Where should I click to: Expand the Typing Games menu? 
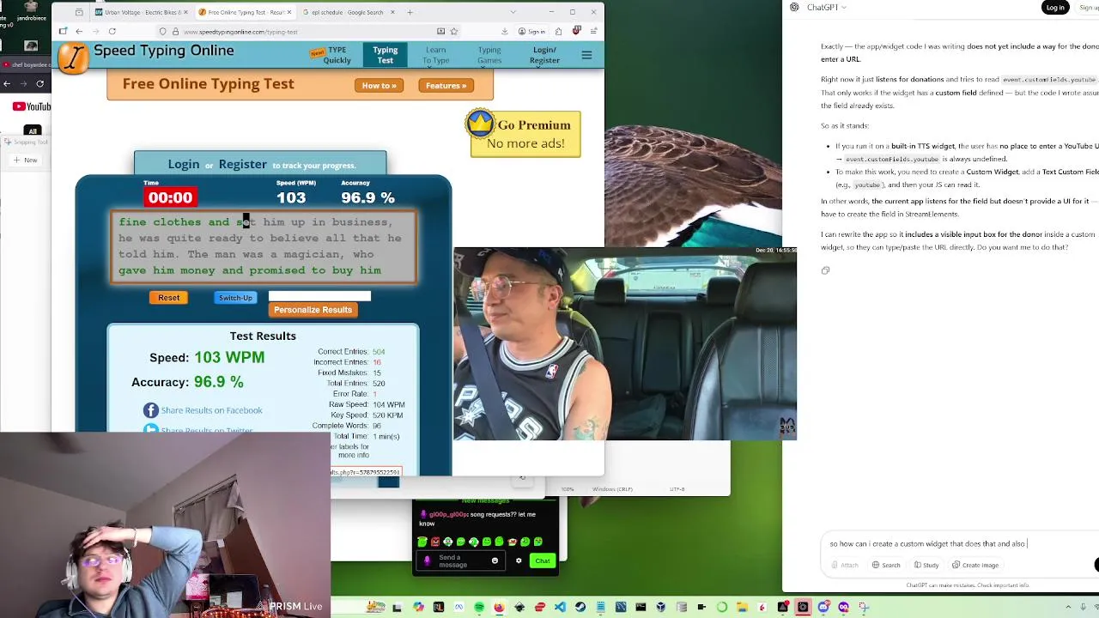click(x=489, y=55)
